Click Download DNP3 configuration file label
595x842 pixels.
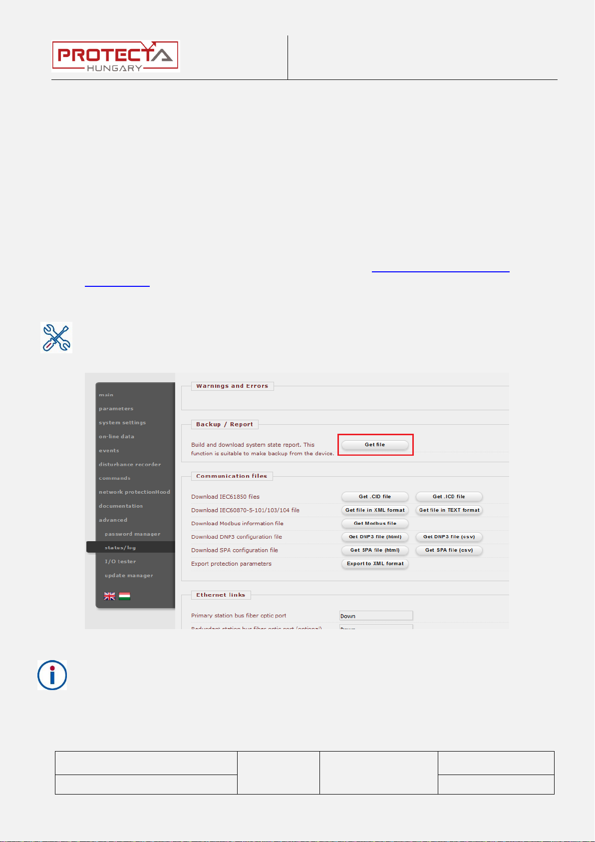(237, 537)
